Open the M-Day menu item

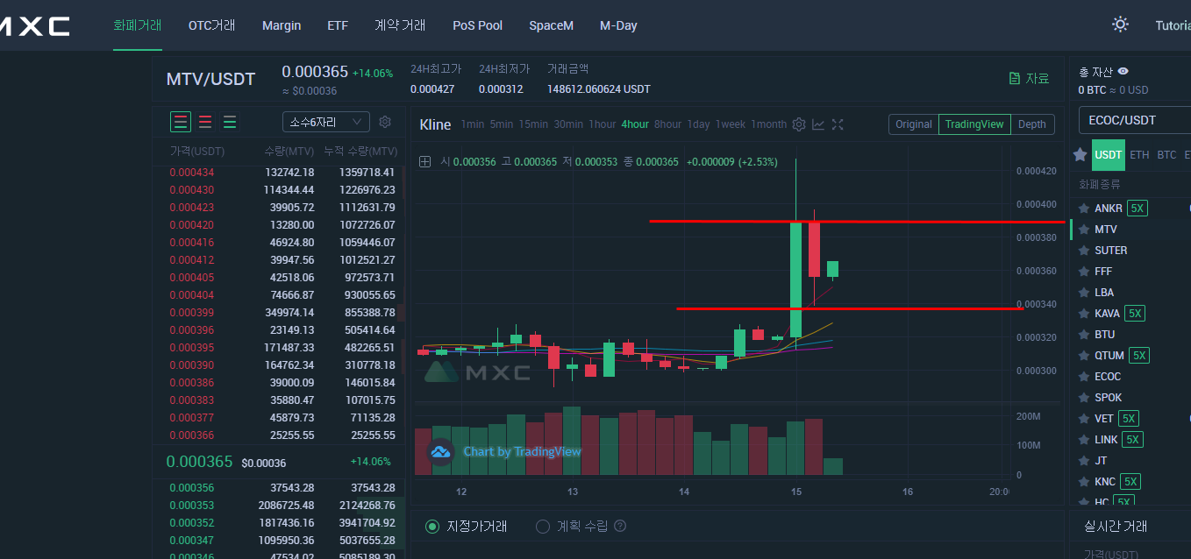(618, 25)
